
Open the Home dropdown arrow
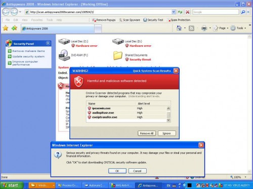pos(185,28)
